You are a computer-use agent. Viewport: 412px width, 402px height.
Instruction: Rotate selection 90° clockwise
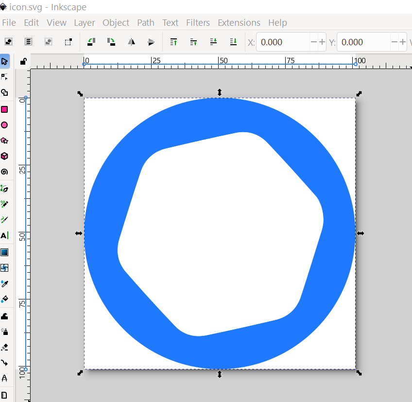click(x=111, y=42)
